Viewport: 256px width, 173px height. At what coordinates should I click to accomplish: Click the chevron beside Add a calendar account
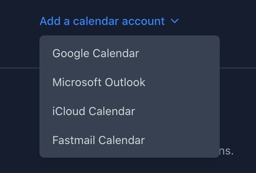(x=175, y=21)
